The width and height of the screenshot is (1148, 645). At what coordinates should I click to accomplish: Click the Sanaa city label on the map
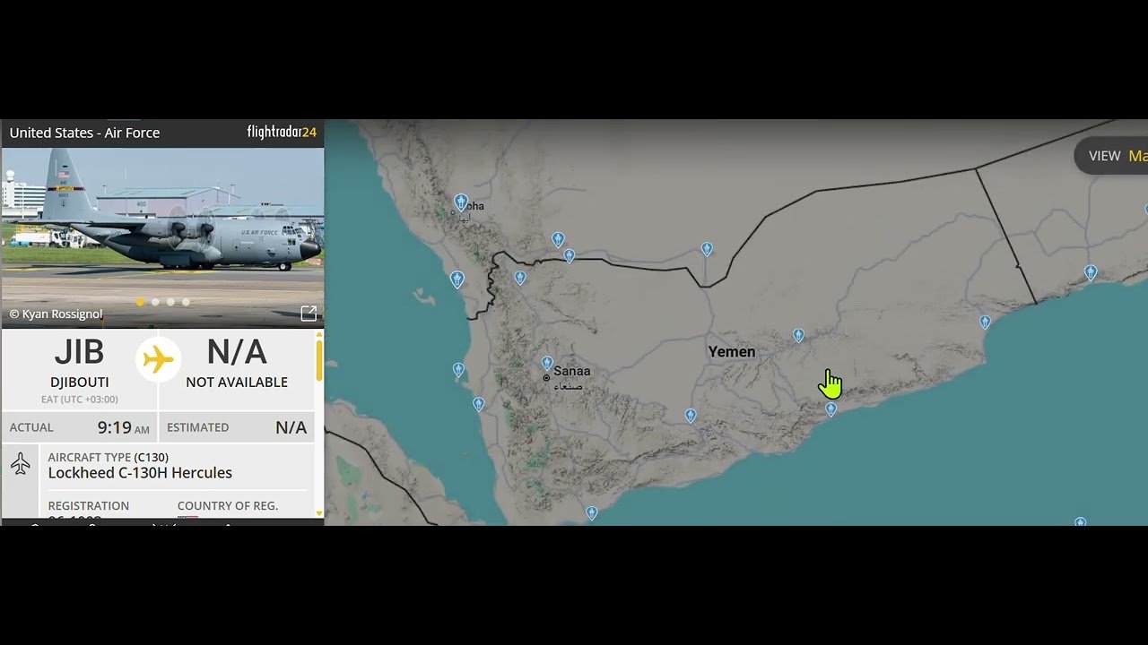[x=572, y=371]
